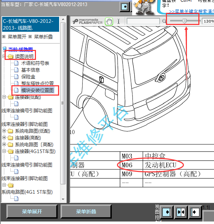Screen dimensions: 214x224
Task: Open the 模块安装位置图 page
Action: point(37,90)
